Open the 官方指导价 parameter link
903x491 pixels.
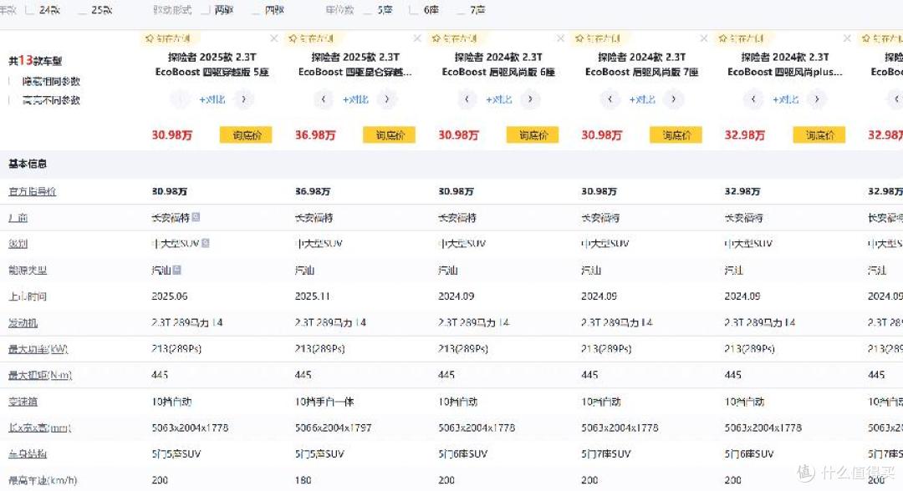(33, 191)
